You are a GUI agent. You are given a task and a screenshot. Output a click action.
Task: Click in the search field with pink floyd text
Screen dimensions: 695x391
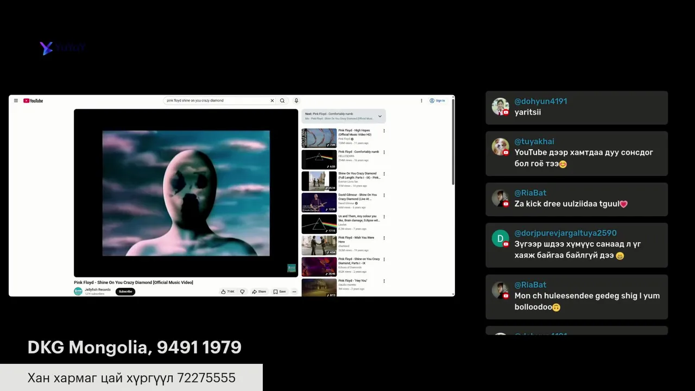coord(217,100)
